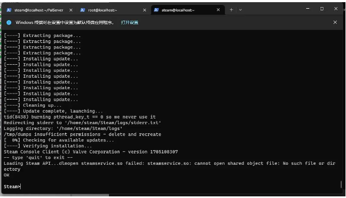Click the notification message about default terminal
The image size is (346, 198).
pyautogui.click(x=64, y=22)
